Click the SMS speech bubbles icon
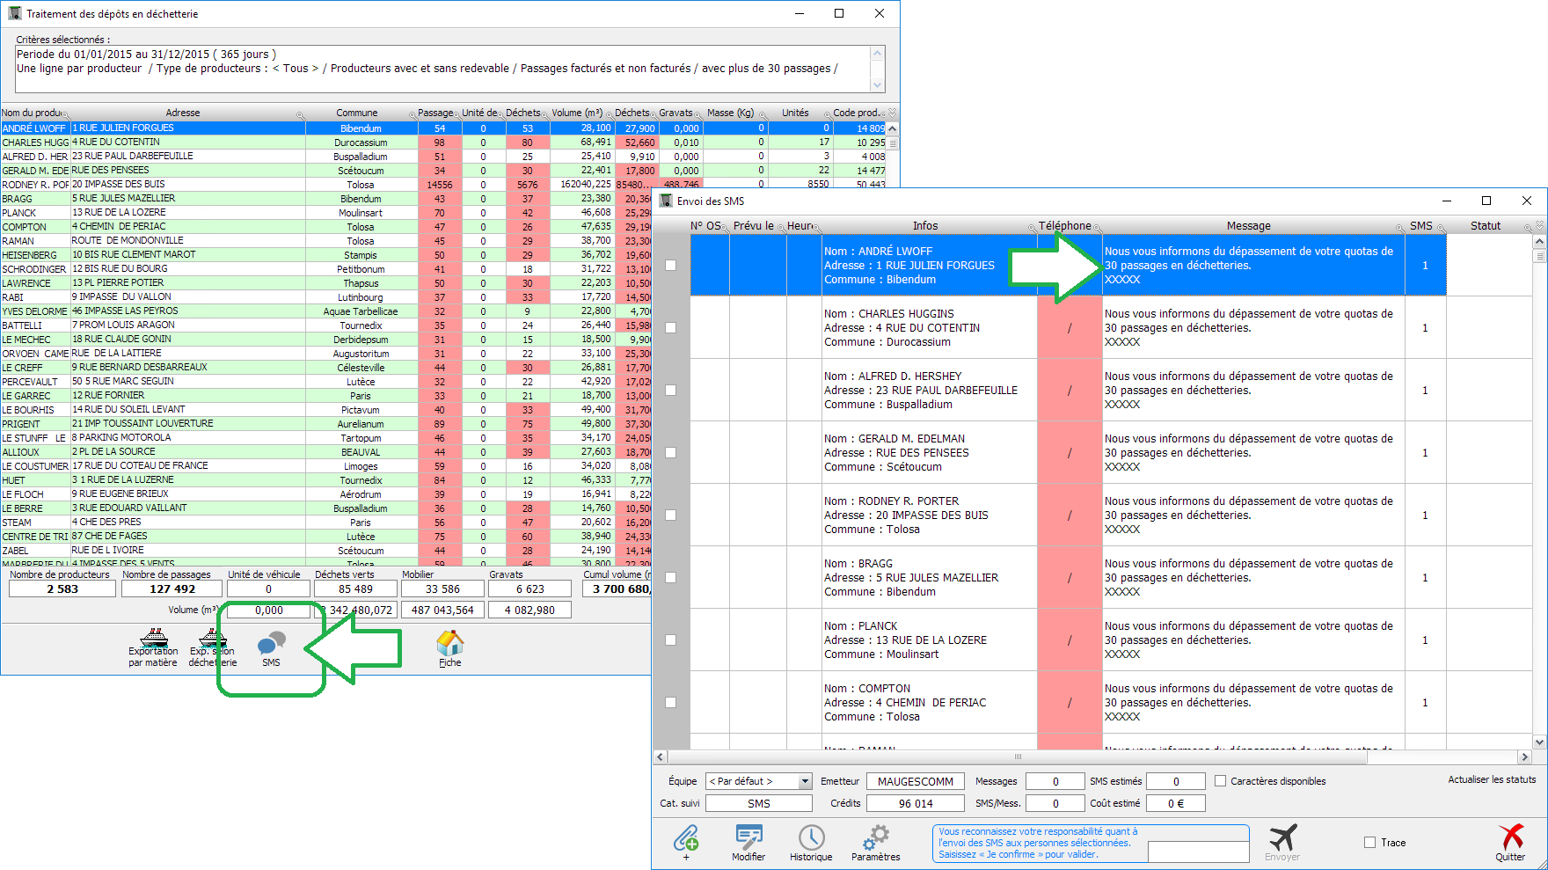 tap(271, 645)
